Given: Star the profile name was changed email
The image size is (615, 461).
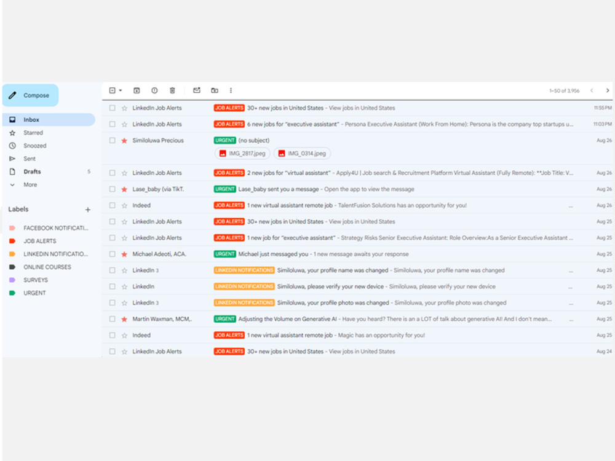Looking at the screenshot, I should tap(124, 270).
